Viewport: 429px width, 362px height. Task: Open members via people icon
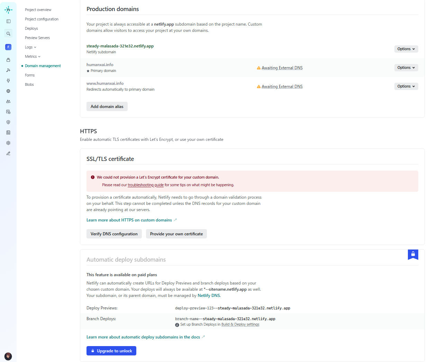pyautogui.click(x=8, y=101)
